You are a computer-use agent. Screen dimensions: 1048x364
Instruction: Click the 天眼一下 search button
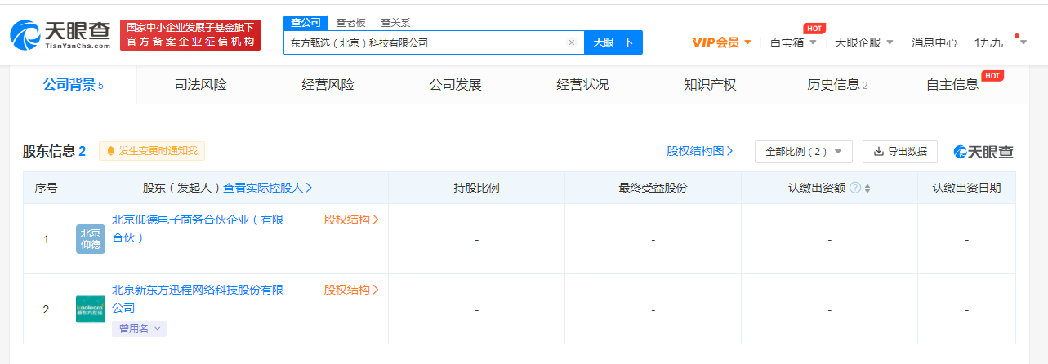613,42
